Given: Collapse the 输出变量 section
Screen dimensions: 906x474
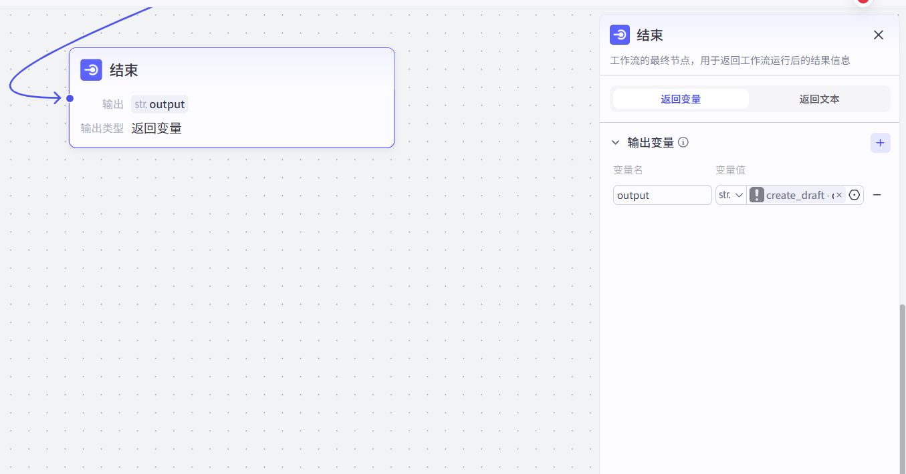Looking at the screenshot, I should [x=616, y=142].
